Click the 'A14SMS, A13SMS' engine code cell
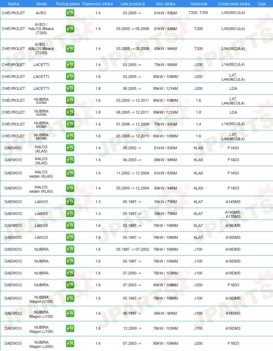The image size is (273, 351). (233, 214)
